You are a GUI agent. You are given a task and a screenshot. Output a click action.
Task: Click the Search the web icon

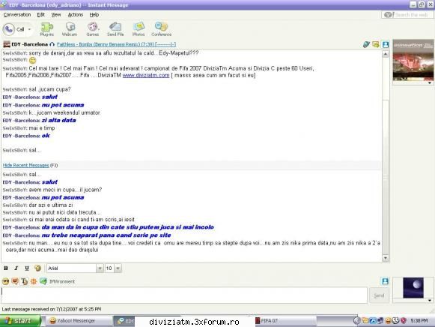pyautogui.click(x=389, y=15)
